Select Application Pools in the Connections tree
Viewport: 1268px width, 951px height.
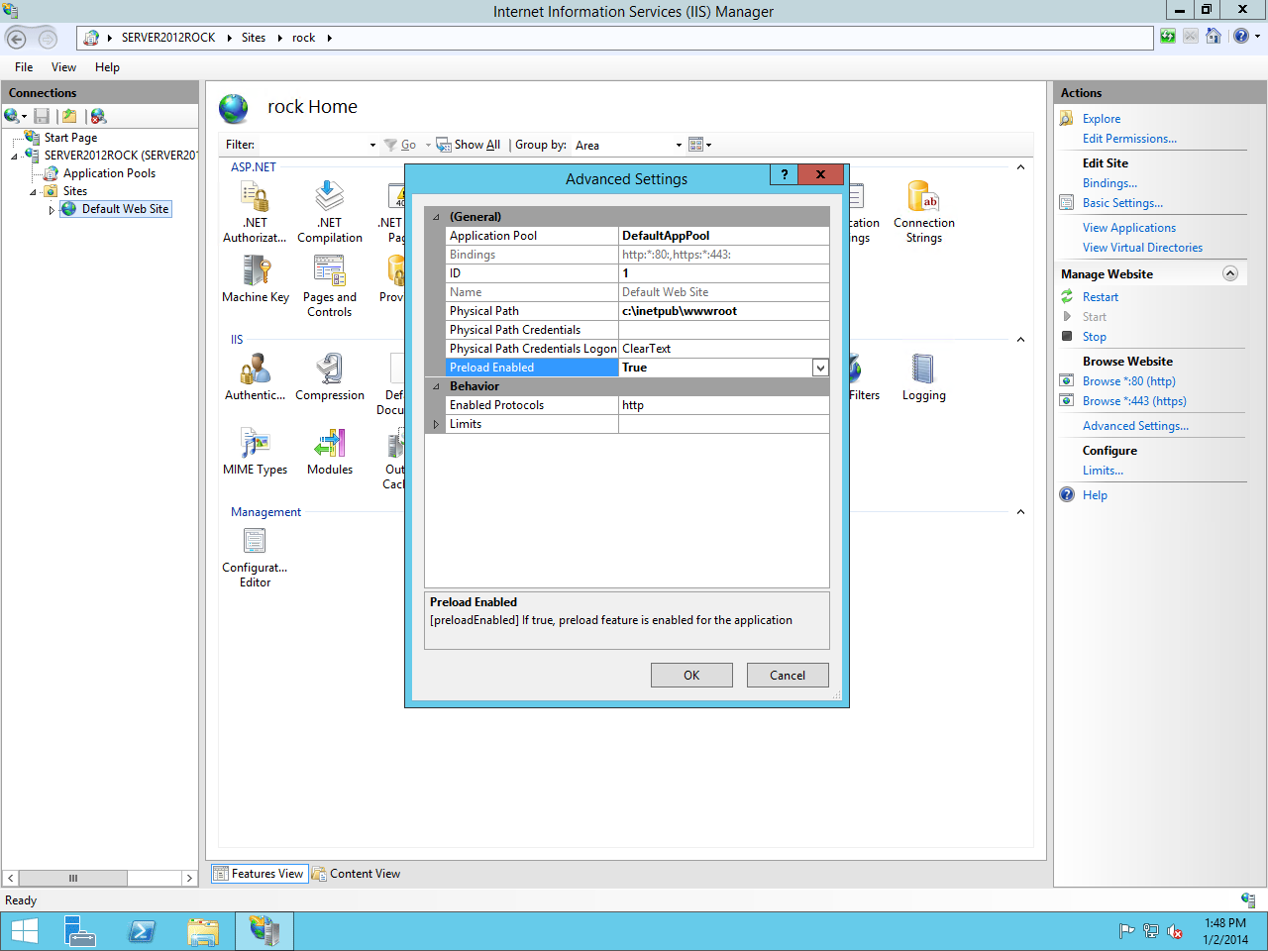coord(109,173)
